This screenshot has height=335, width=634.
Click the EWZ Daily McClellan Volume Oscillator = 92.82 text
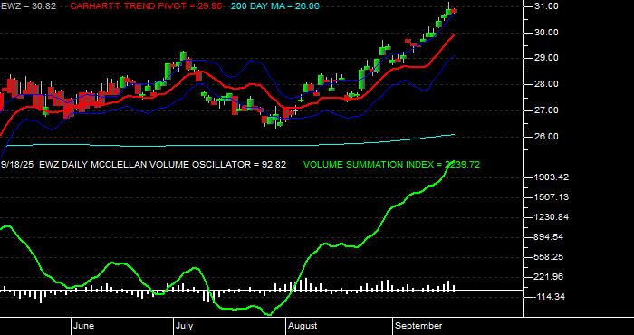point(163,165)
